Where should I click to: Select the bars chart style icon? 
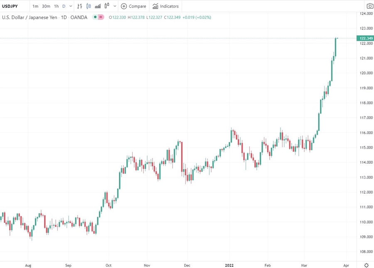[80, 6]
